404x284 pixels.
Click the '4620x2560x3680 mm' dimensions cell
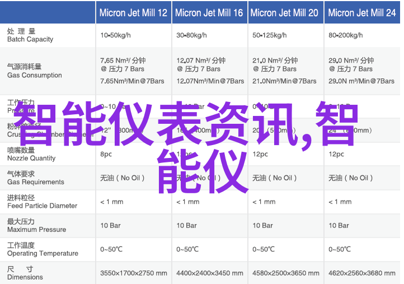coord(362,273)
